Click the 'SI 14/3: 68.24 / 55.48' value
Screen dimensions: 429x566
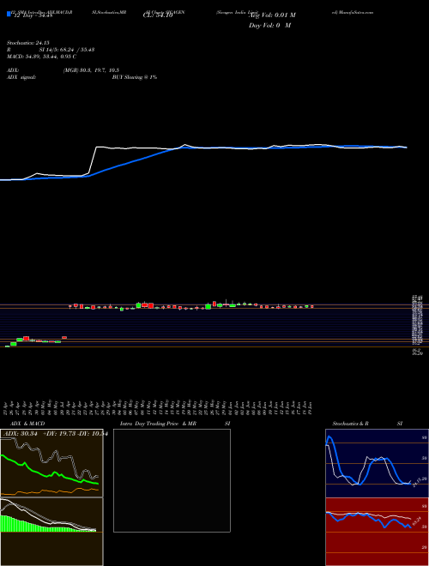point(67,50)
